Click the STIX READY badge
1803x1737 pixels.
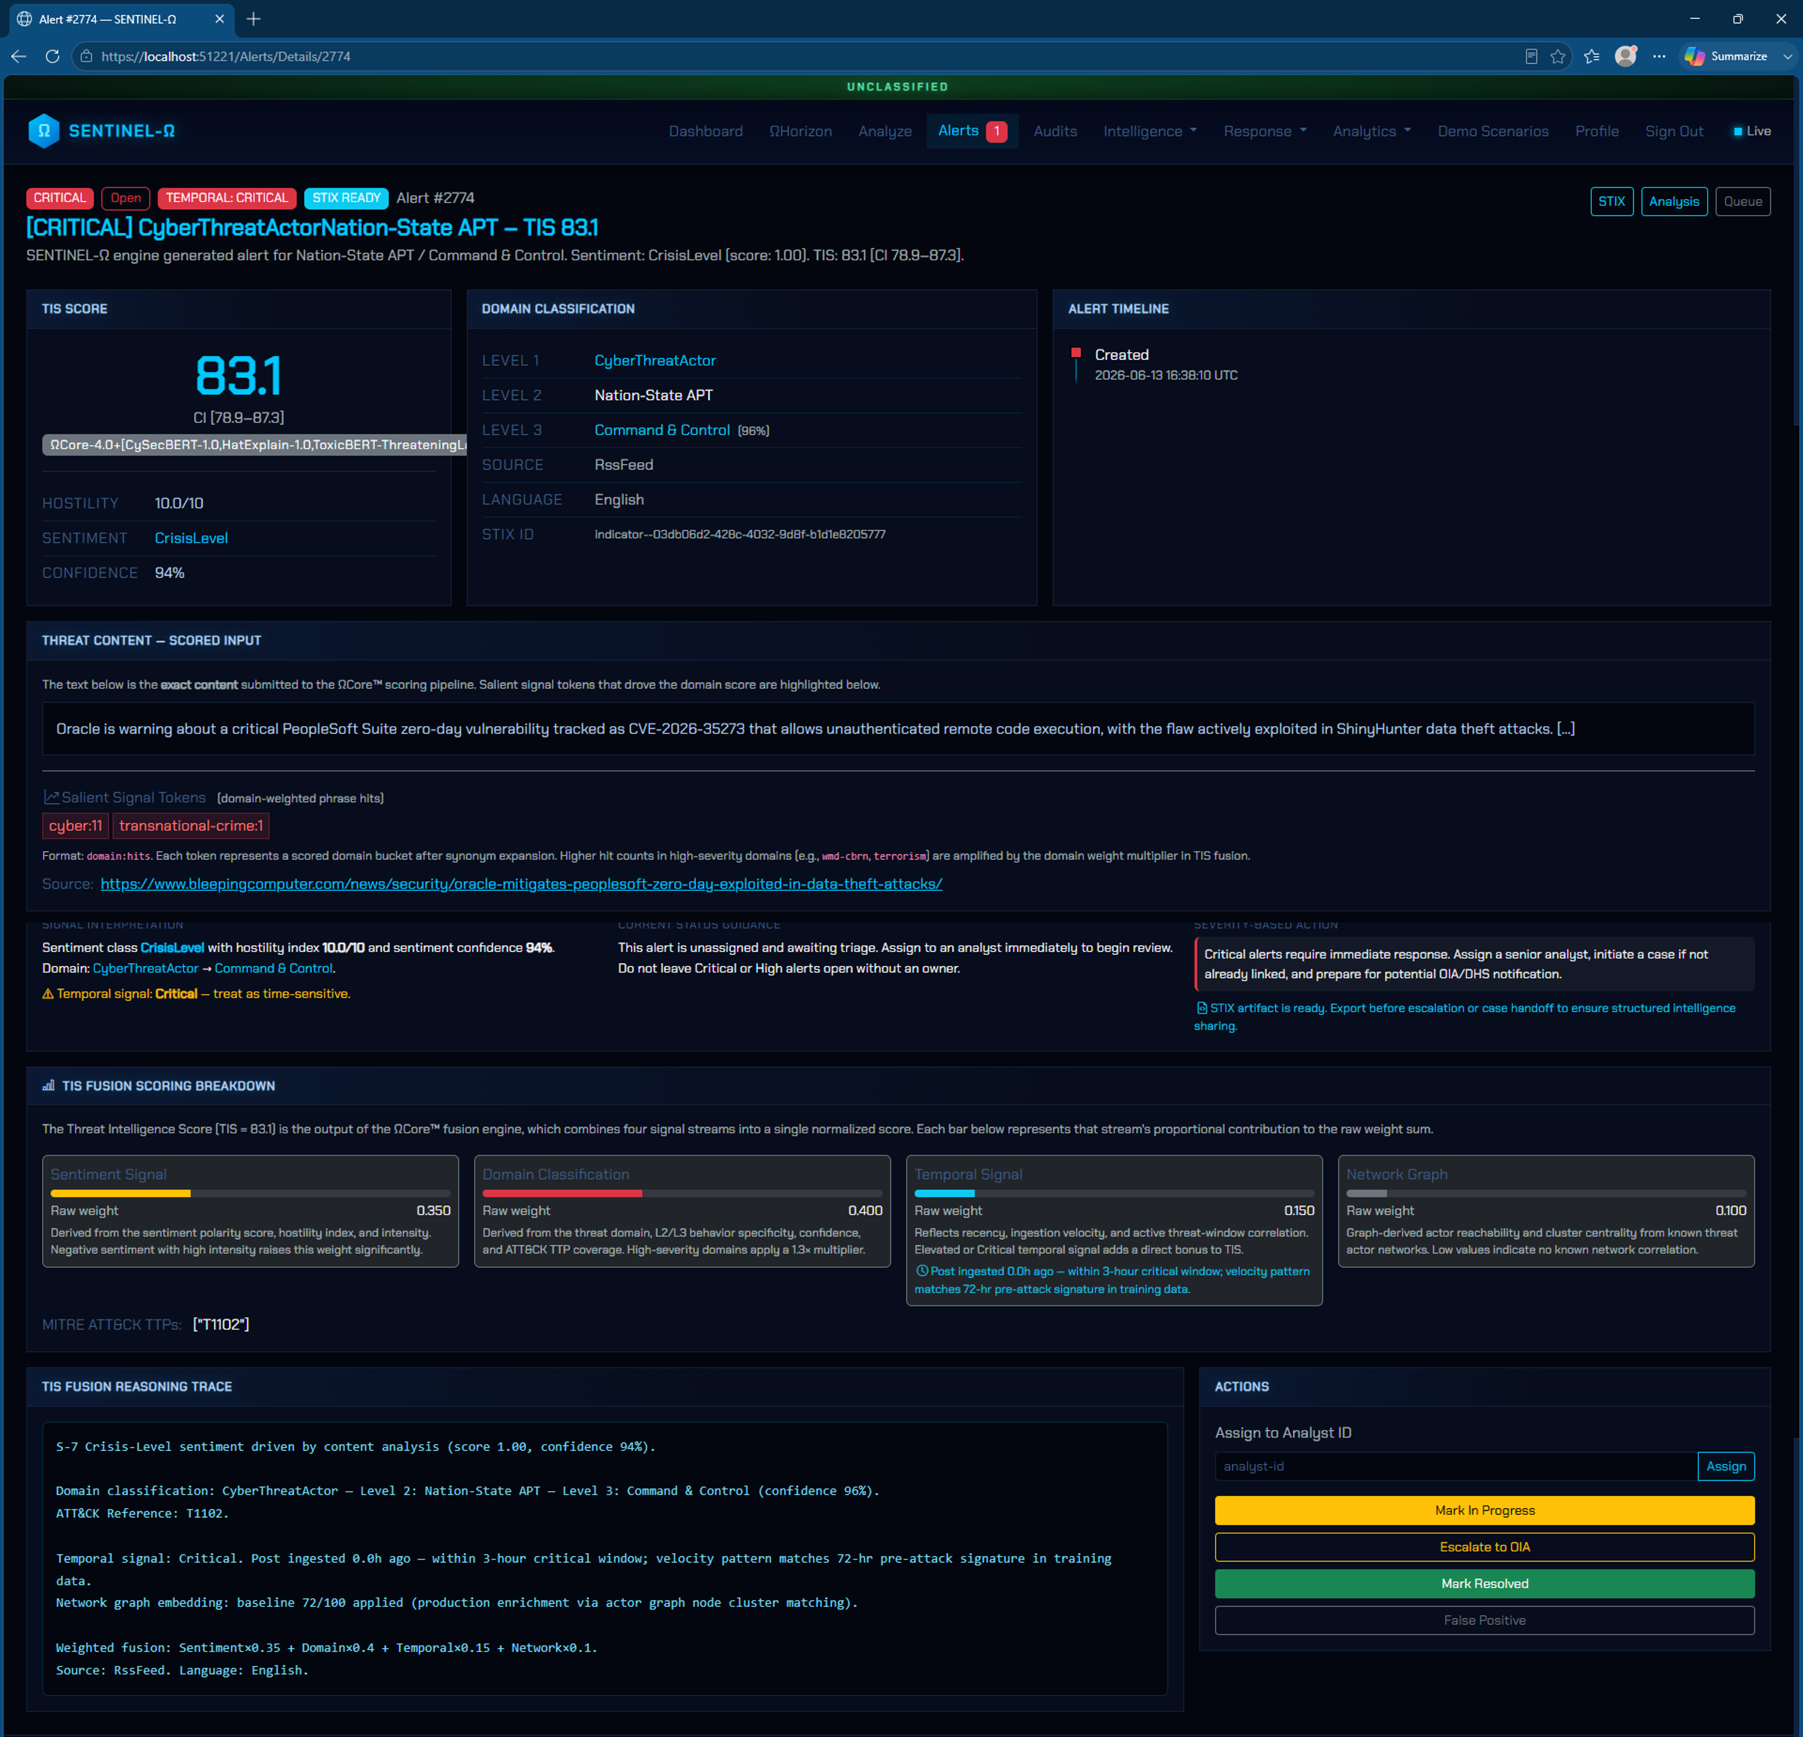click(346, 198)
